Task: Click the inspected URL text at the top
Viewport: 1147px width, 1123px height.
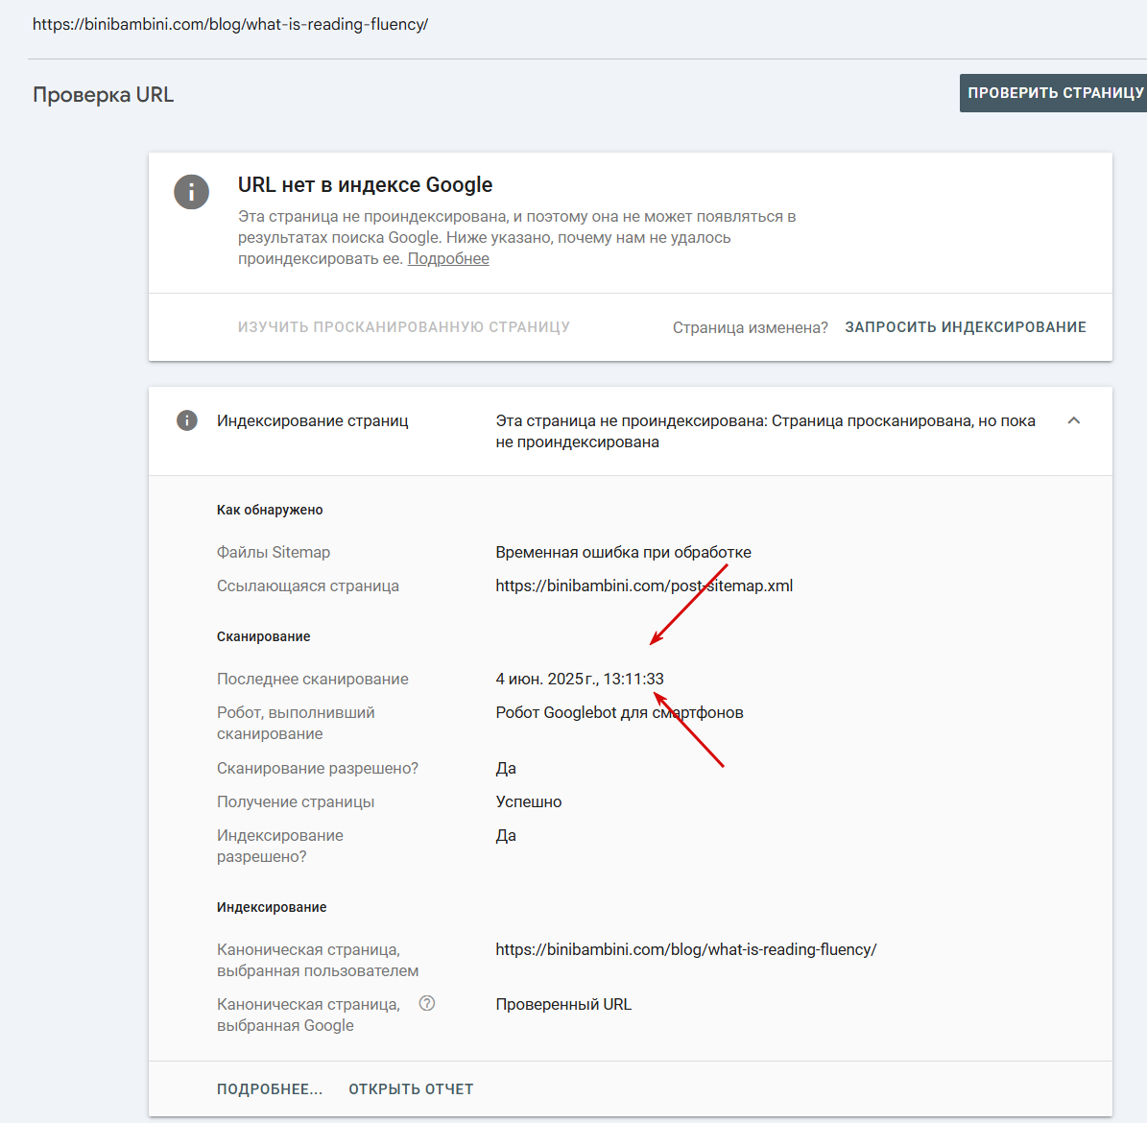Action: 230,24
